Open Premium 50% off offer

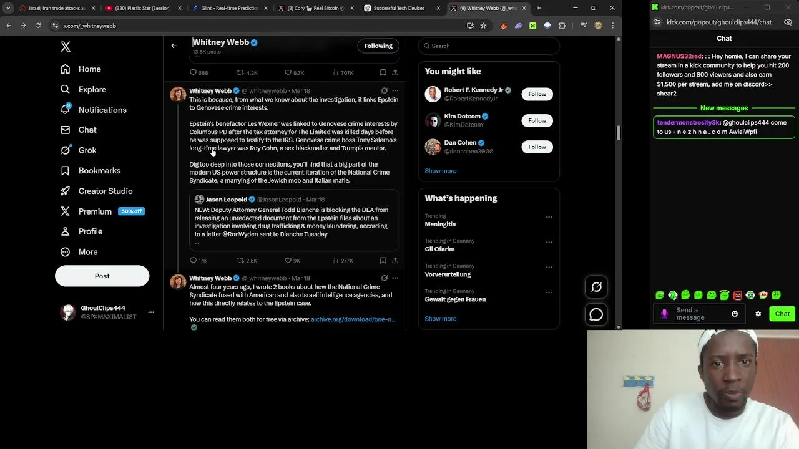[x=102, y=211]
